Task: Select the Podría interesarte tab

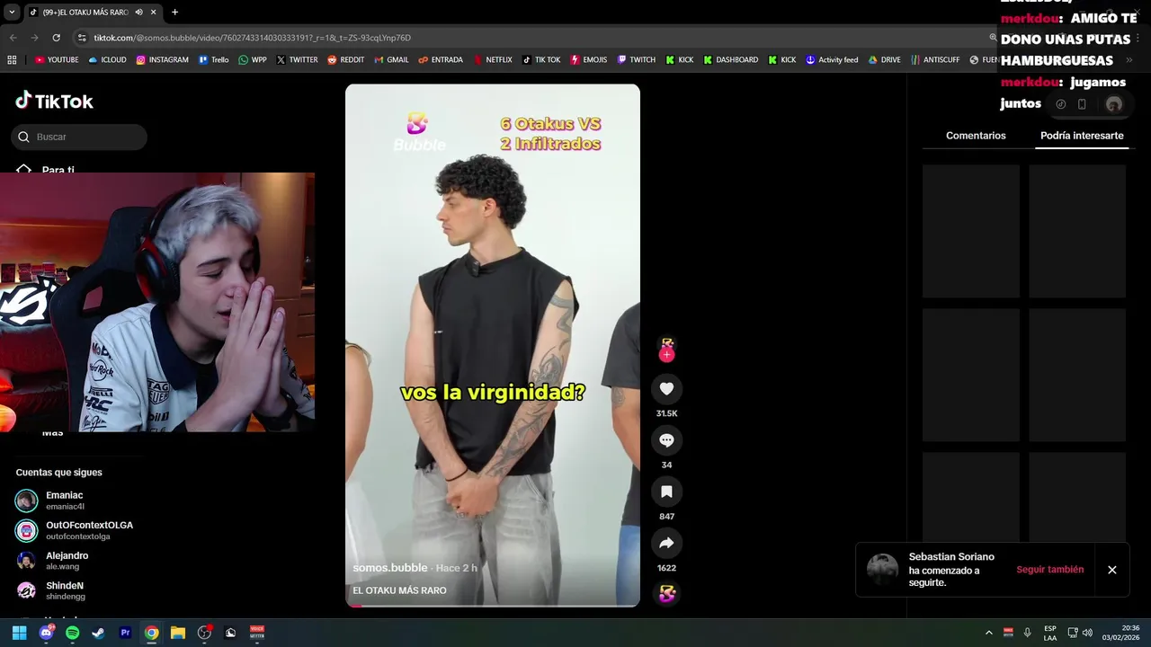Action: click(1082, 136)
